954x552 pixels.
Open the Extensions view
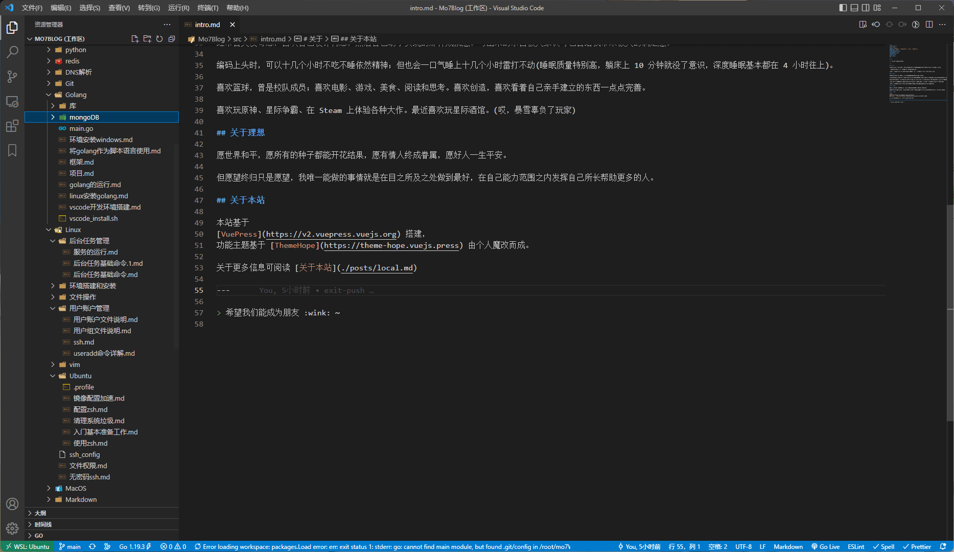pos(12,126)
